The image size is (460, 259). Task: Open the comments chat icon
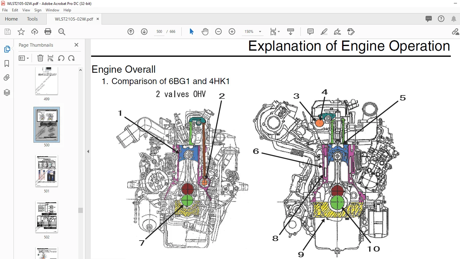(x=429, y=19)
